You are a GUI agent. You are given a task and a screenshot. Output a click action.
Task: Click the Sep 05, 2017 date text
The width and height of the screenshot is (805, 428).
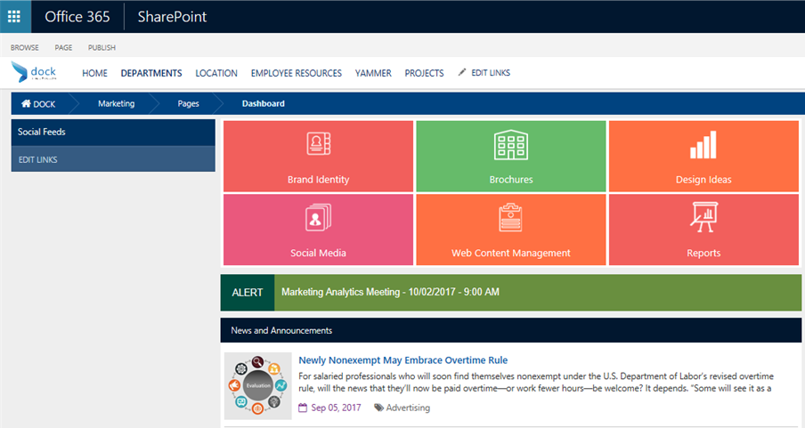coord(336,408)
